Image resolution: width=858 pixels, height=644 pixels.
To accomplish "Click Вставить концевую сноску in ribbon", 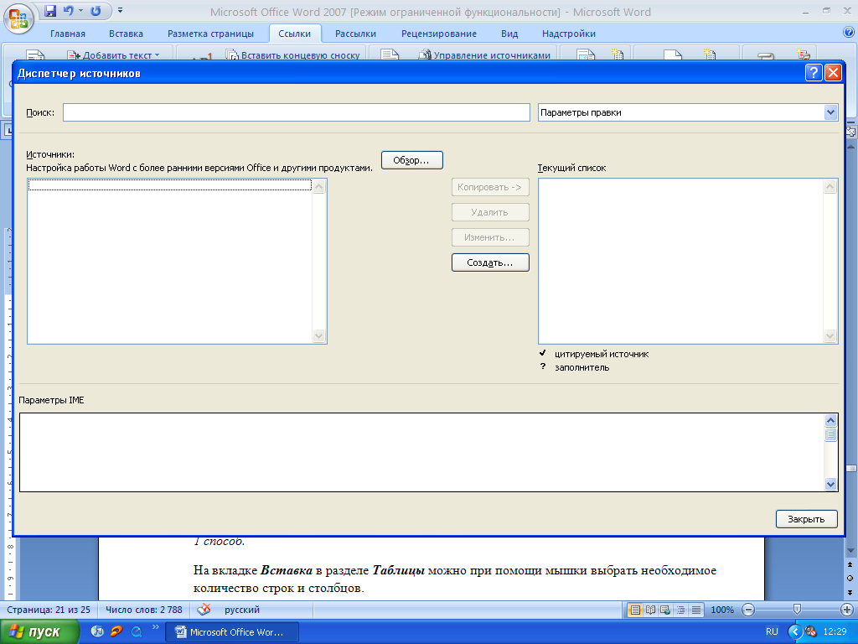I will click(293, 55).
